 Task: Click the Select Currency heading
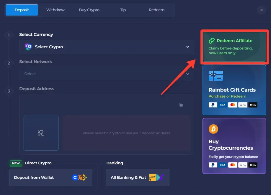(x=36, y=34)
